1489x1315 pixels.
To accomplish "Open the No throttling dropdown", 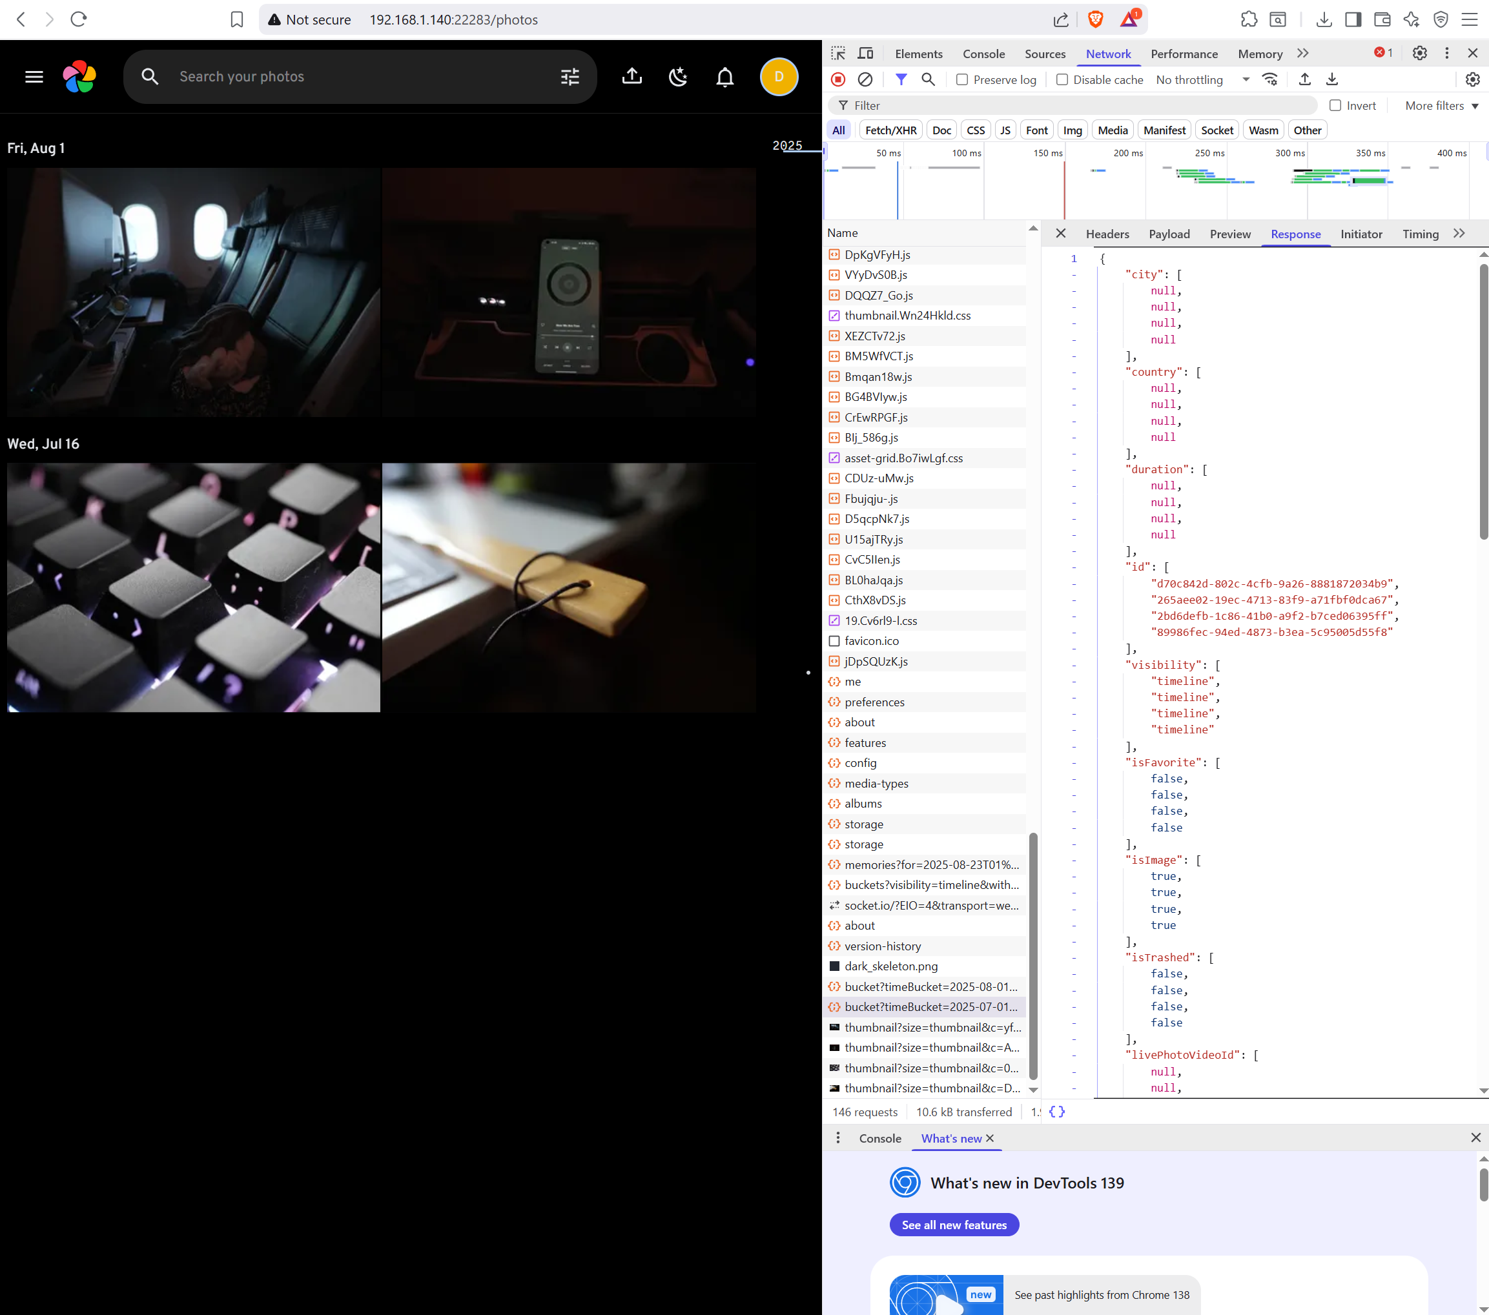I will [1202, 79].
